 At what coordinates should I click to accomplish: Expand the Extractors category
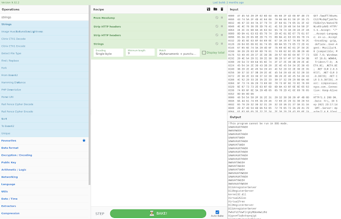[44, 206]
